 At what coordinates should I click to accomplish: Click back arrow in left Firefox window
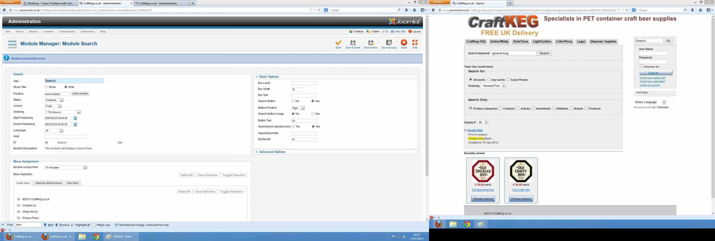pyautogui.click(x=4, y=10)
